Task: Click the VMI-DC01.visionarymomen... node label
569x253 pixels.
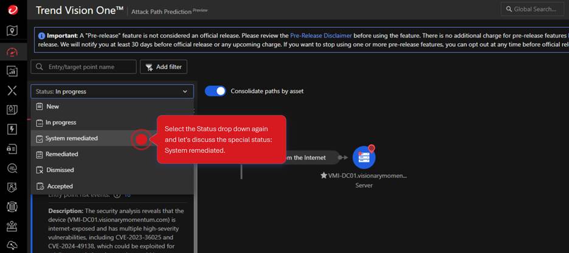Action: point(368,175)
